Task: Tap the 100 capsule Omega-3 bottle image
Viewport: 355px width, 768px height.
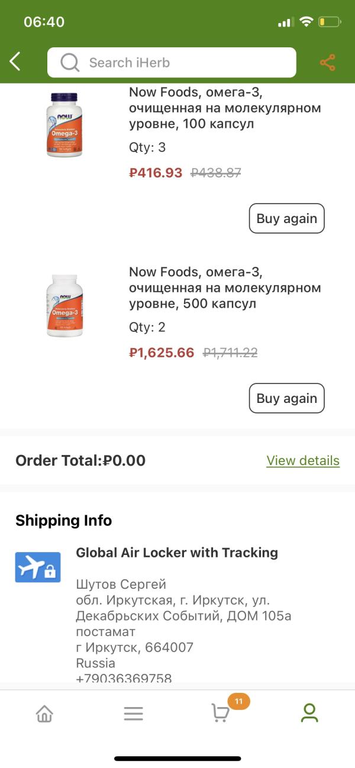Action: pos(64,125)
